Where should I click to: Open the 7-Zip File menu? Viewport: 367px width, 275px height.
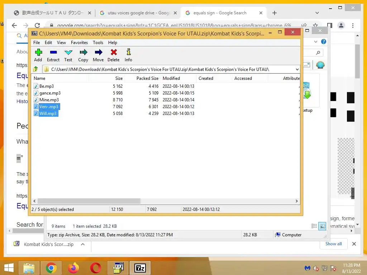(x=37, y=43)
